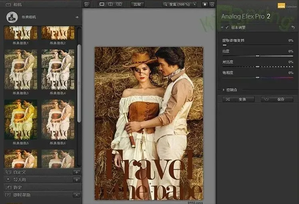Click the 导入的 download icon

[8, 179]
